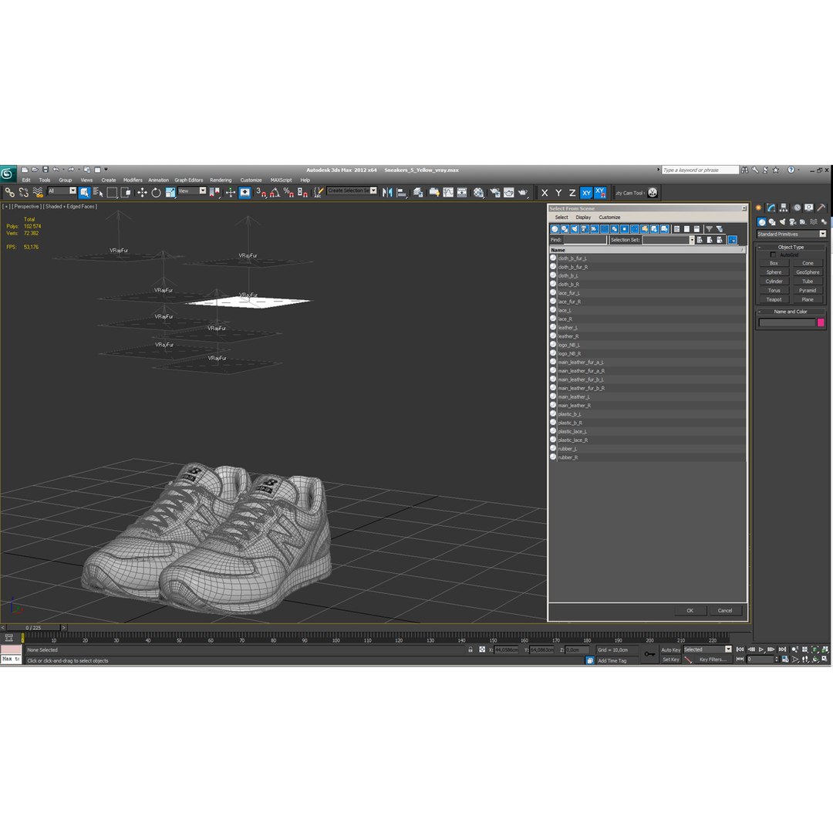Open the Material Editor icon
The image size is (833, 833).
click(x=479, y=192)
